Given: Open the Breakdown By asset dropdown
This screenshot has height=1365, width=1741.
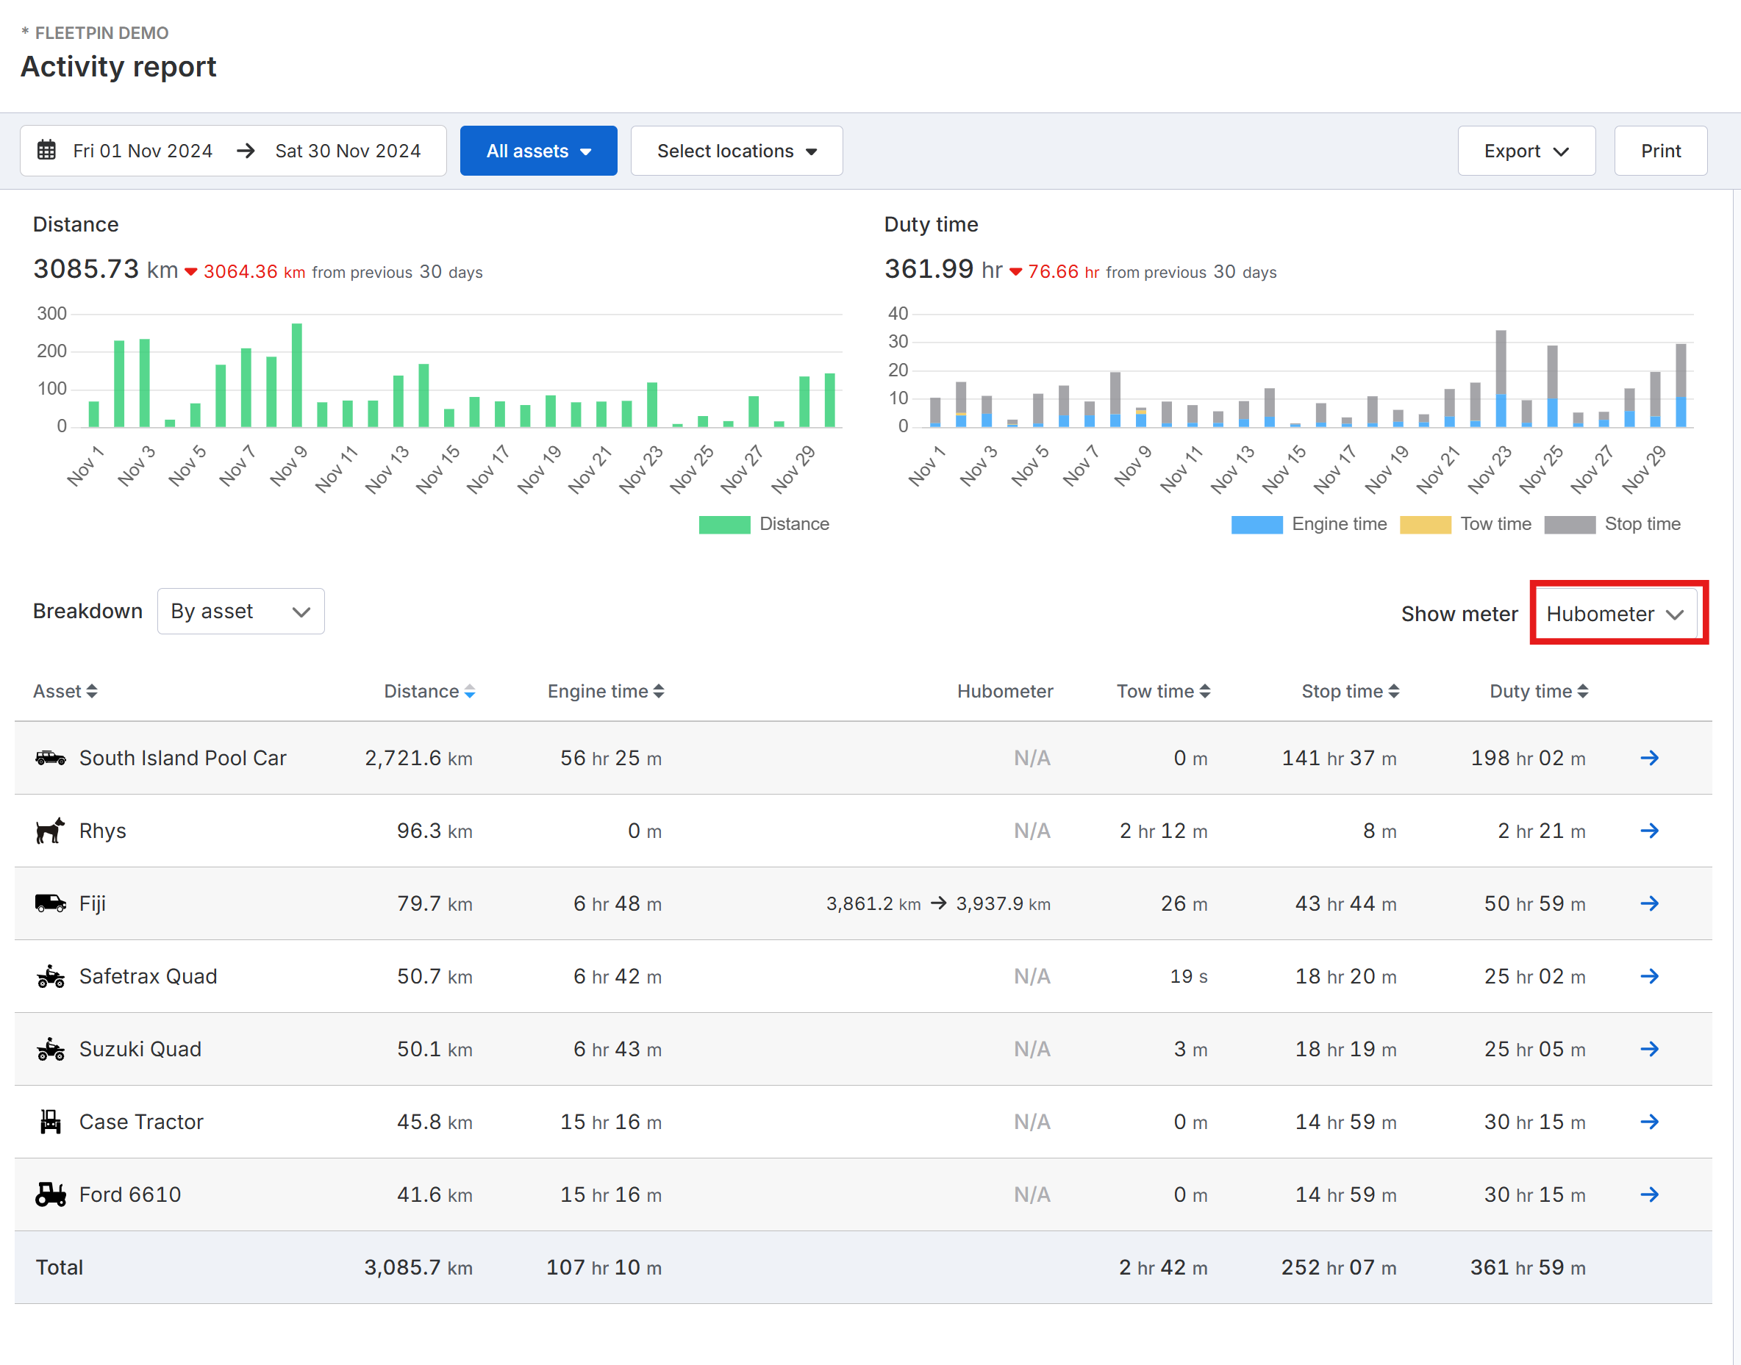Looking at the screenshot, I should (240, 612).
